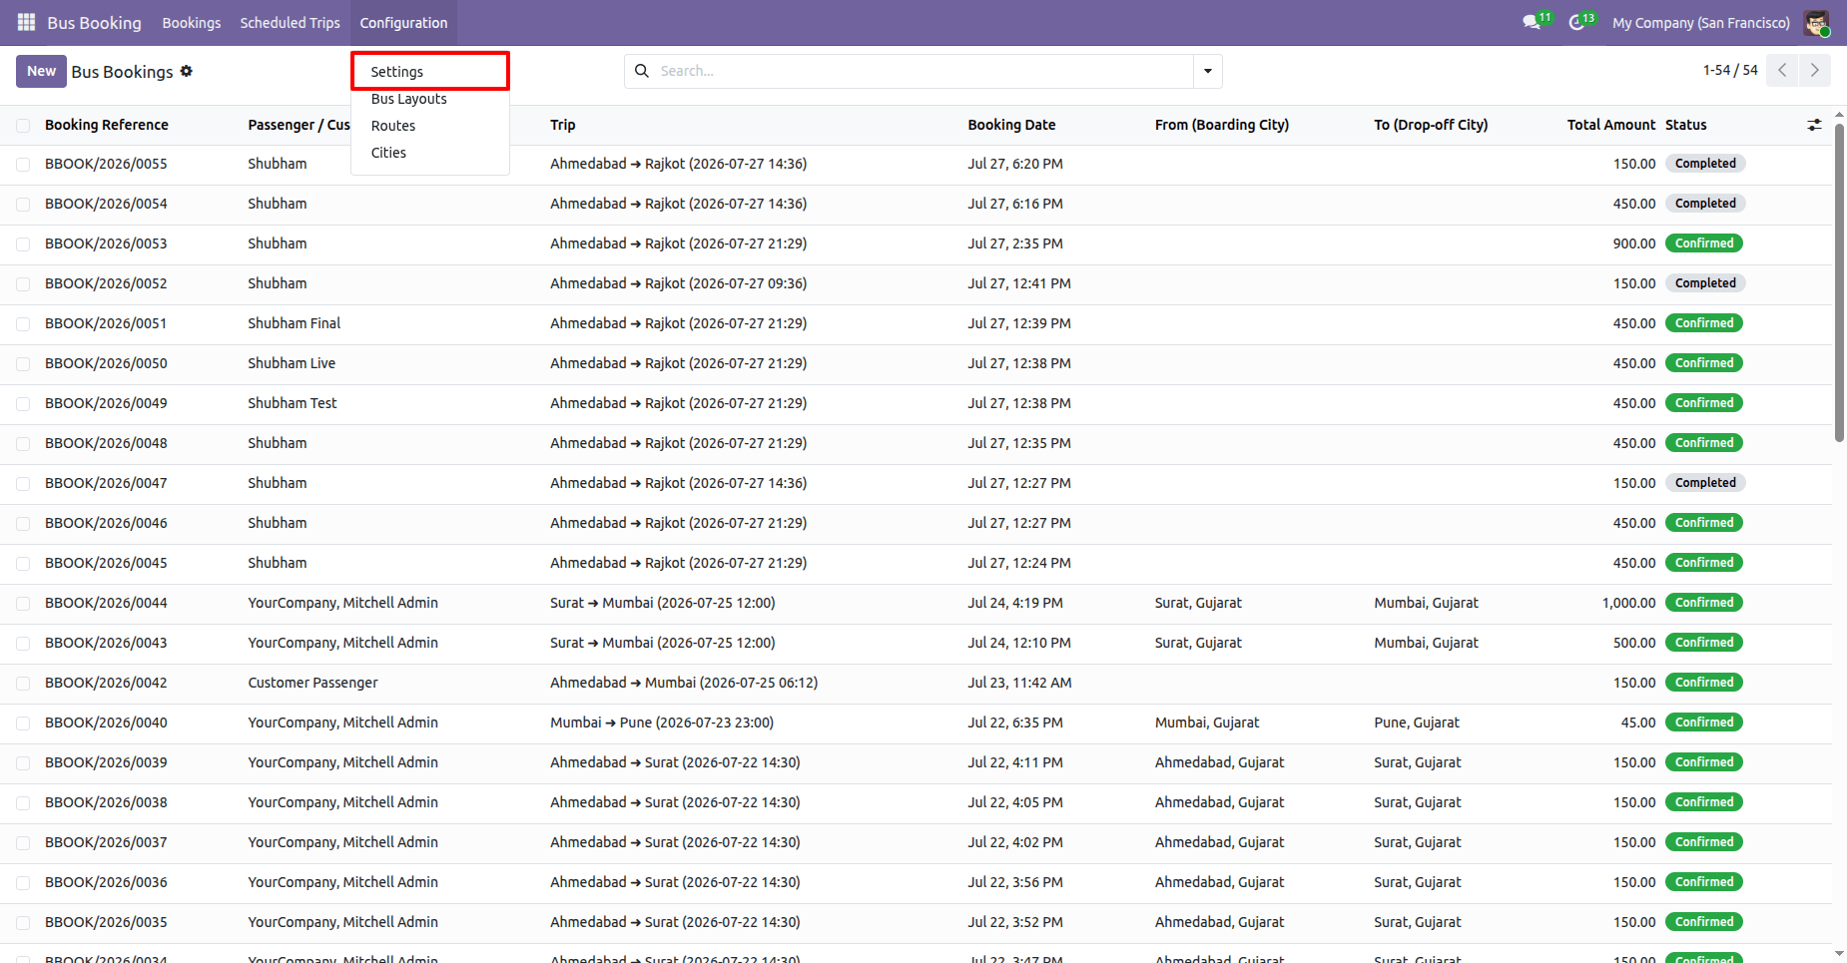Open the Scheduled Trips menu
The width and height of the screenshot is (1847, 963).
coord(290,22)
